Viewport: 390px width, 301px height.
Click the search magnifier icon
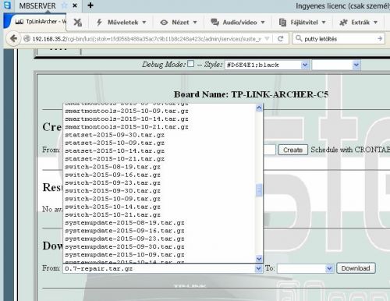(299, 39)
